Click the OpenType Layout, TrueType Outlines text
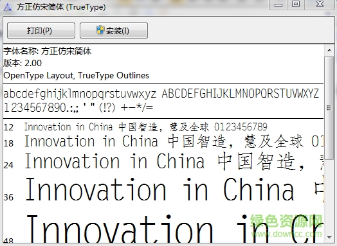The image size is (337, 246). point(77,75)
